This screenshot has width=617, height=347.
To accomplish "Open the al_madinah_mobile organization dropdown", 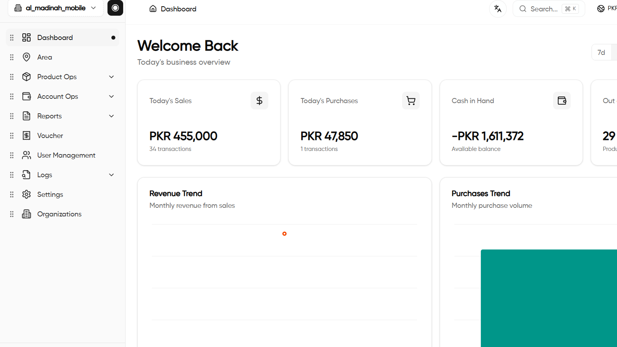I will 55,8.
